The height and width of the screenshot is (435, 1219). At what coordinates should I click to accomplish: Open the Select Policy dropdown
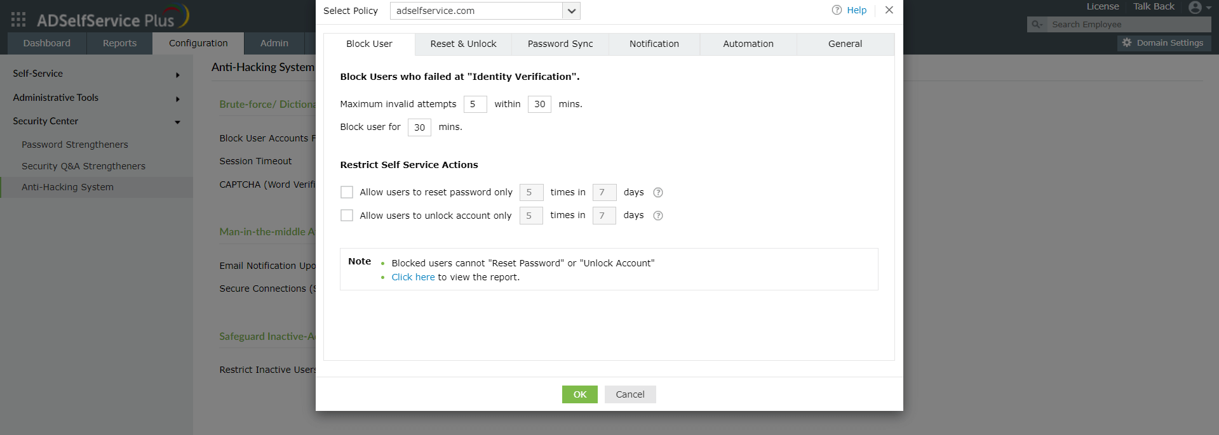[571, 11]
